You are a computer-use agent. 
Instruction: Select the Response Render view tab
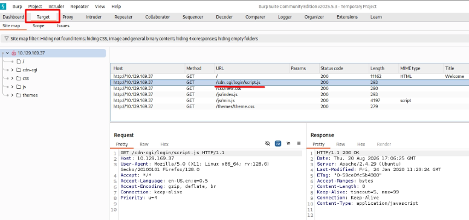[x=384, y=144]
